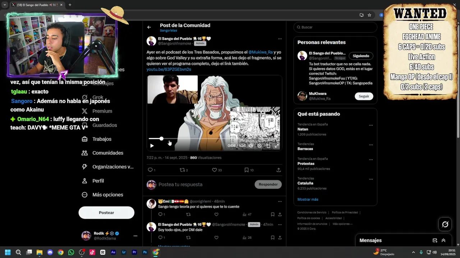Open the account menu next to Rodik
460x258 pixels.
[135, 236]
